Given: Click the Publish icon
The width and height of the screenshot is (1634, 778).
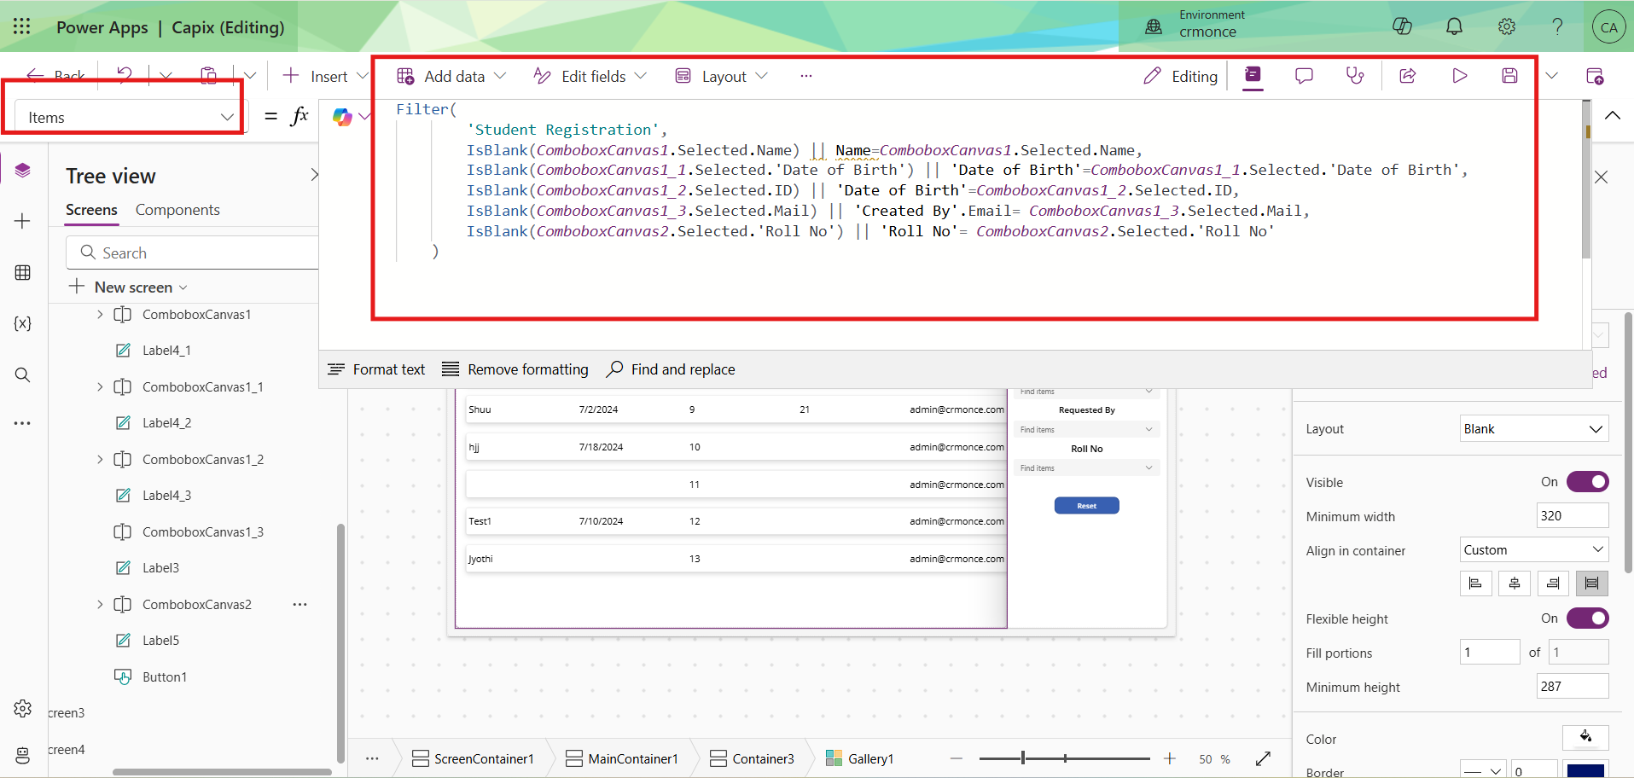Looking at the screenshot, I should [1594, 76].
